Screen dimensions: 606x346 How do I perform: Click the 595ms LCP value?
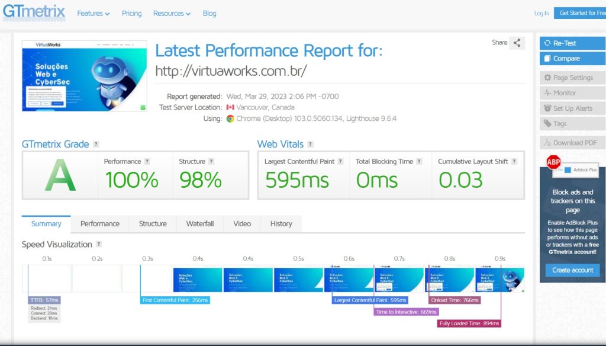[x=297, y=180]
